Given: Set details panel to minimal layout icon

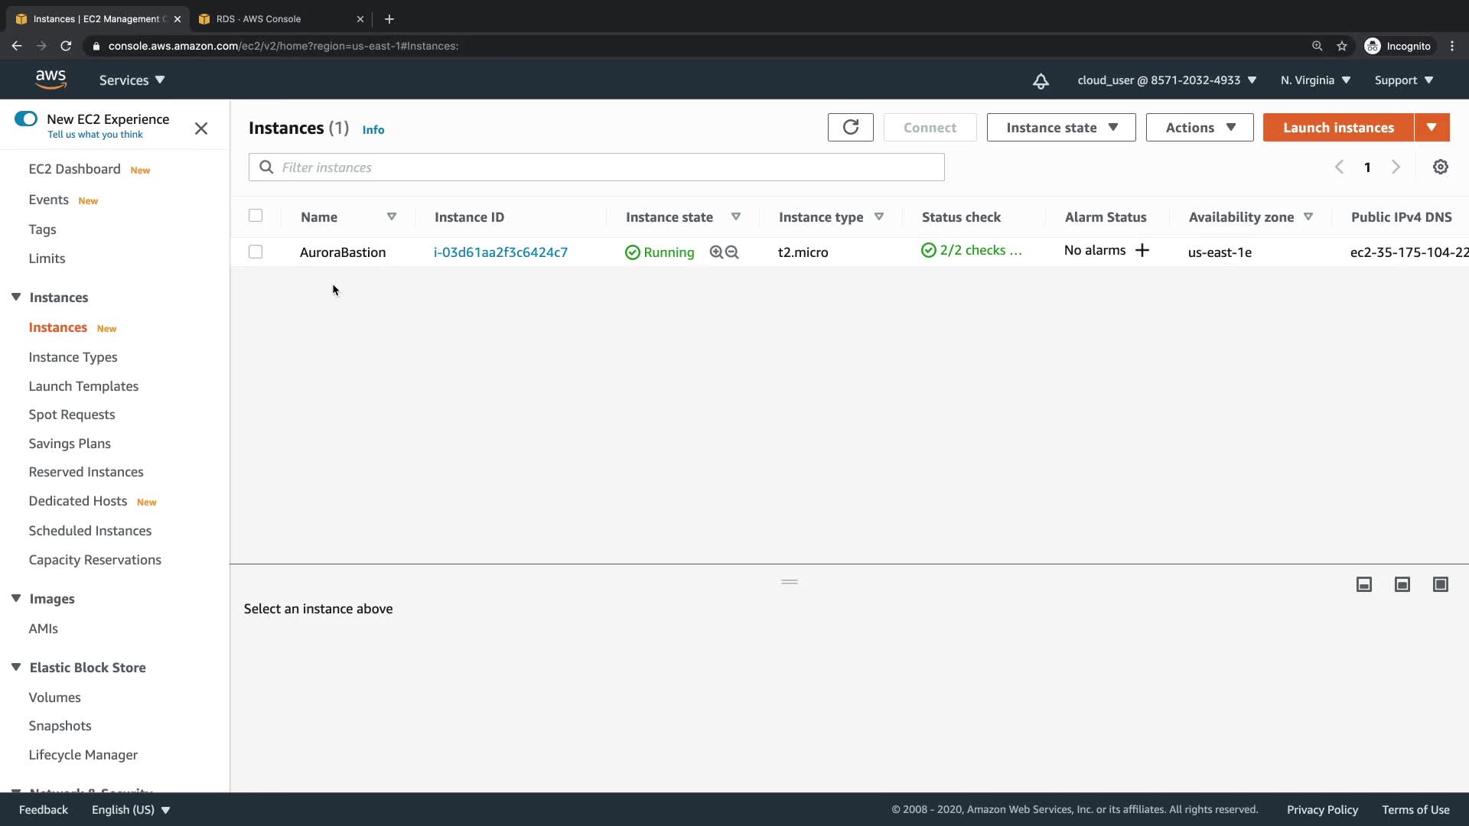Looking at the screenshot, I should click(x=1363, y=585).
